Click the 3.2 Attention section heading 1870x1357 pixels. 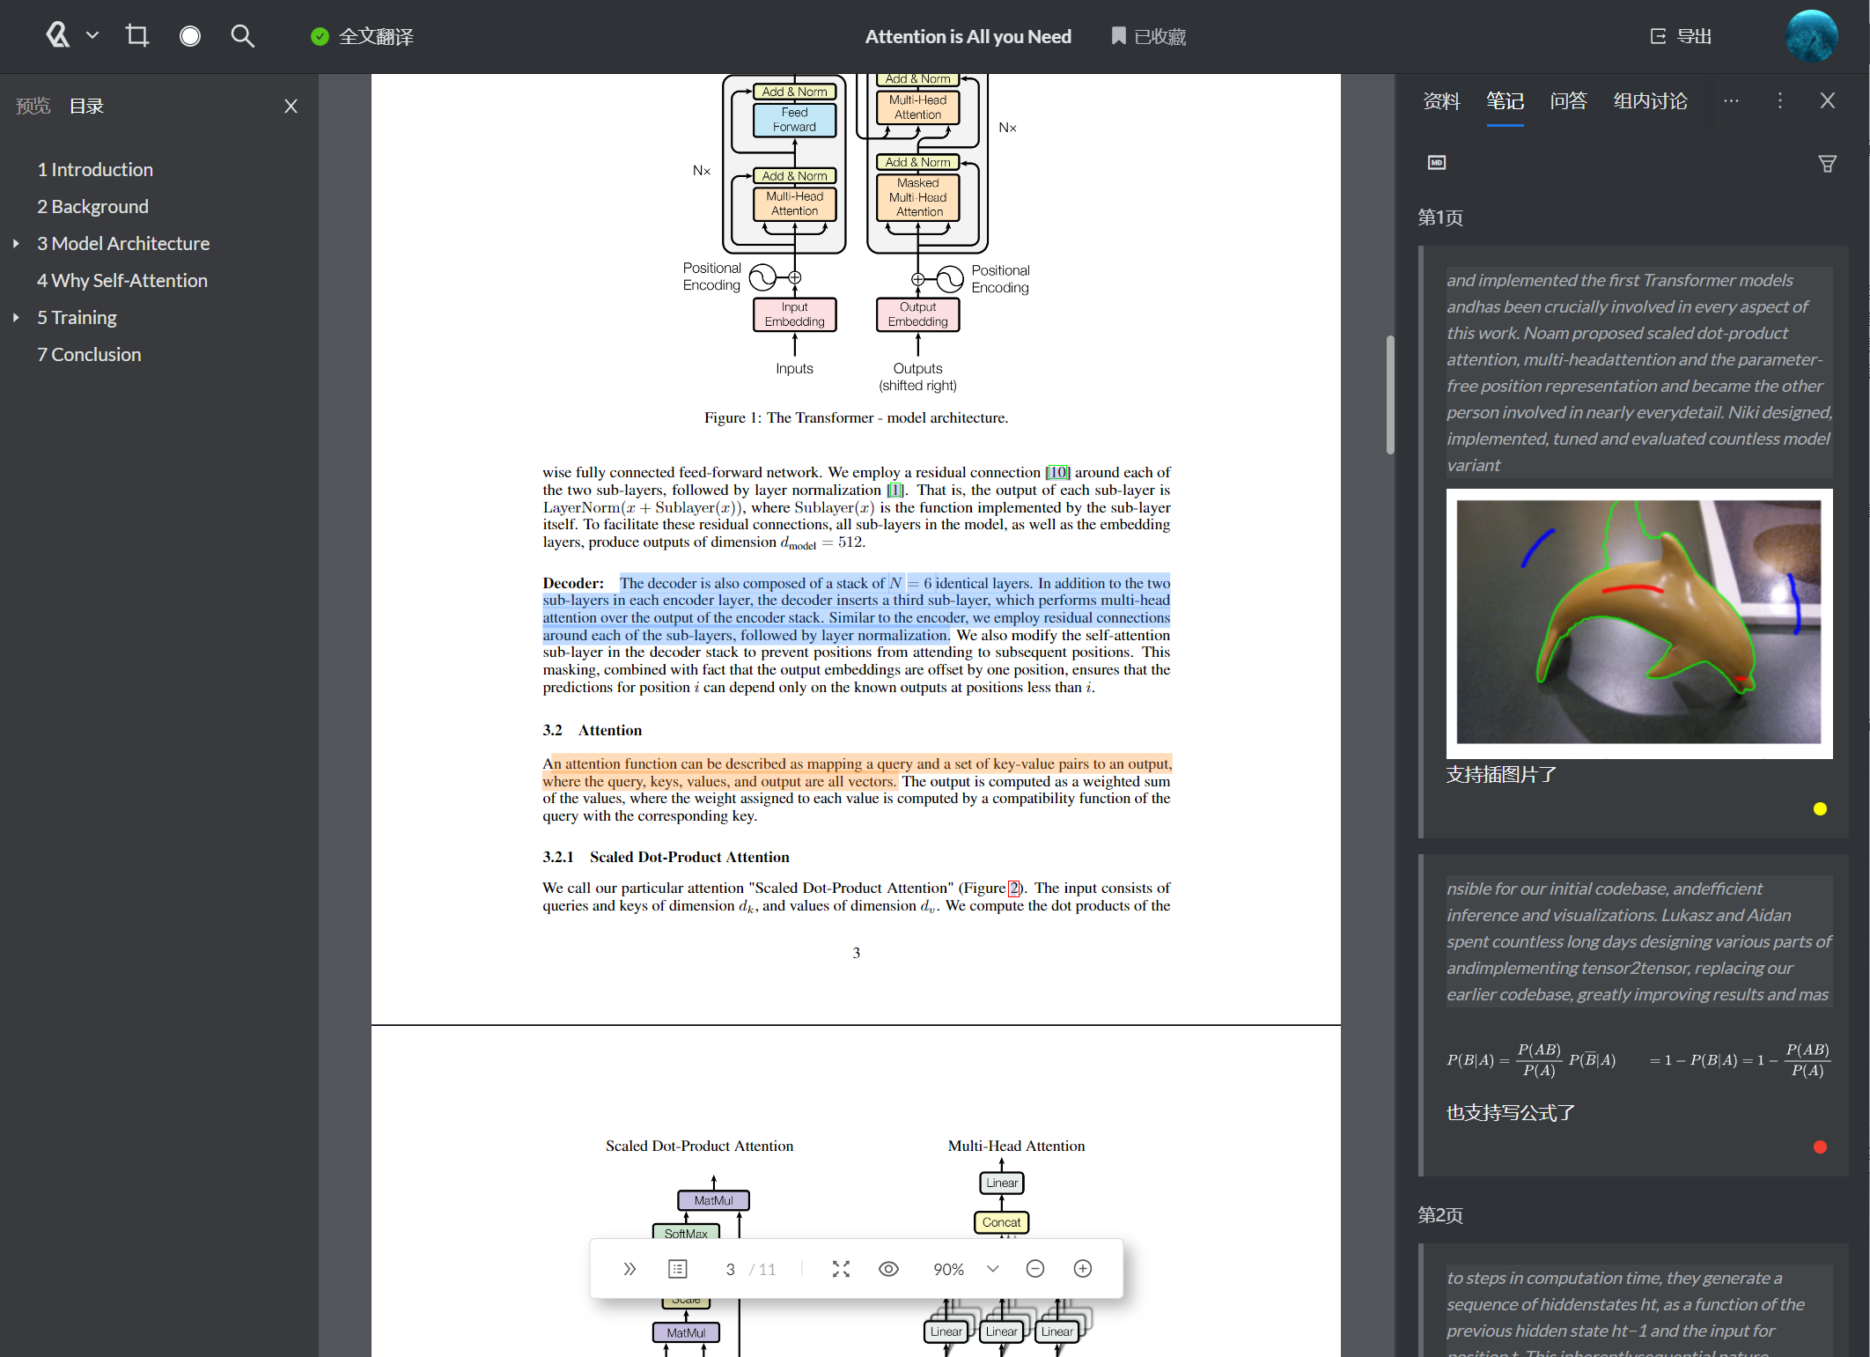click(x=592, y=730)
